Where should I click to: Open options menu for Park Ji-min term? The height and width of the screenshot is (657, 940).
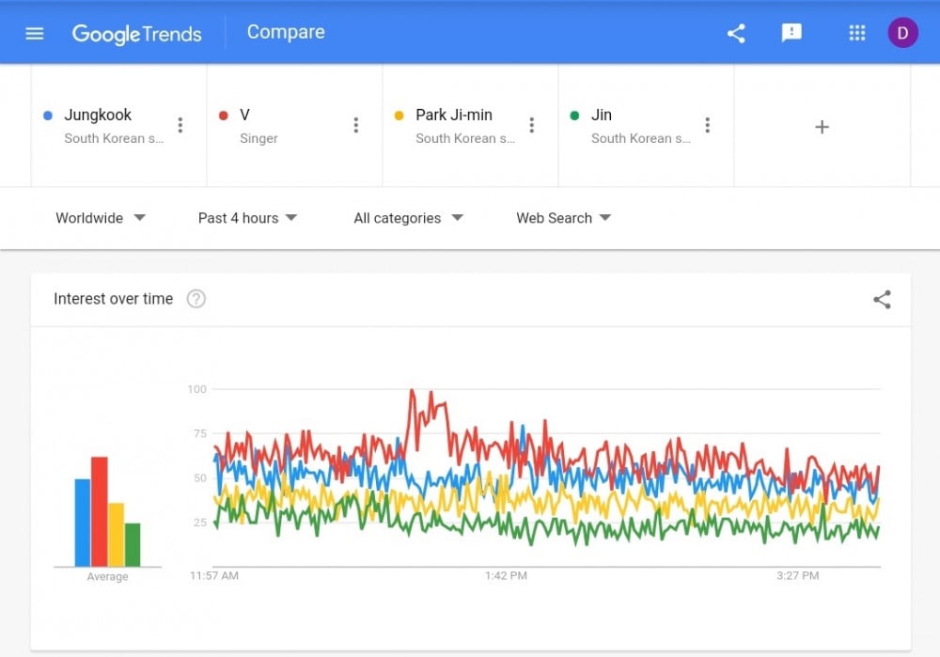(x=532, y=125)
